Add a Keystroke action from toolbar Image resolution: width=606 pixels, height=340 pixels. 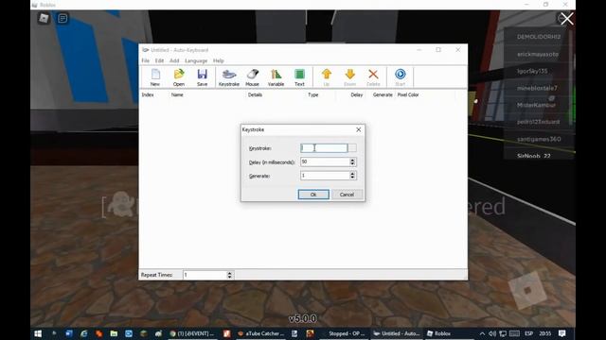tap(229, 77)
